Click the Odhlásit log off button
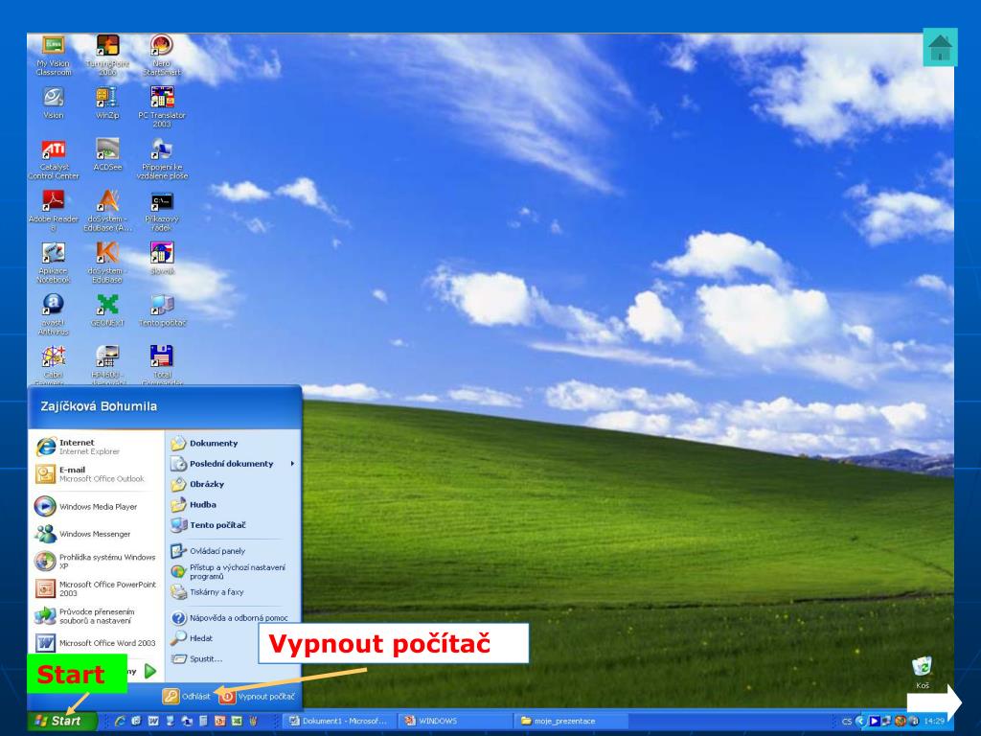 (x=187, y=696)
